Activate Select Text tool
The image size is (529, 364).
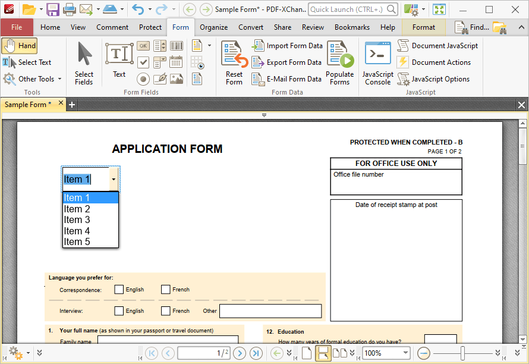(x=27, y=62)
